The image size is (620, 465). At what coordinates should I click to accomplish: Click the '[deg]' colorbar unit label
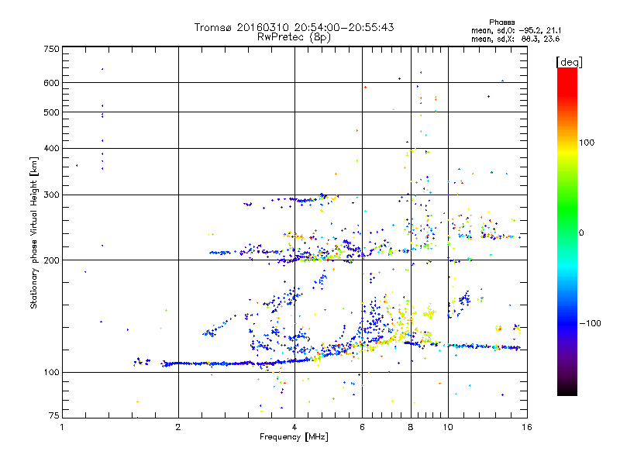[x=569, y=62]
